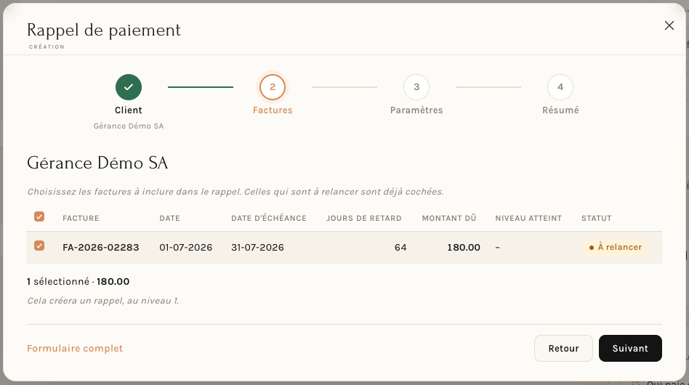
Task: Sort by Jours de retard column
Action: point(364,218)
